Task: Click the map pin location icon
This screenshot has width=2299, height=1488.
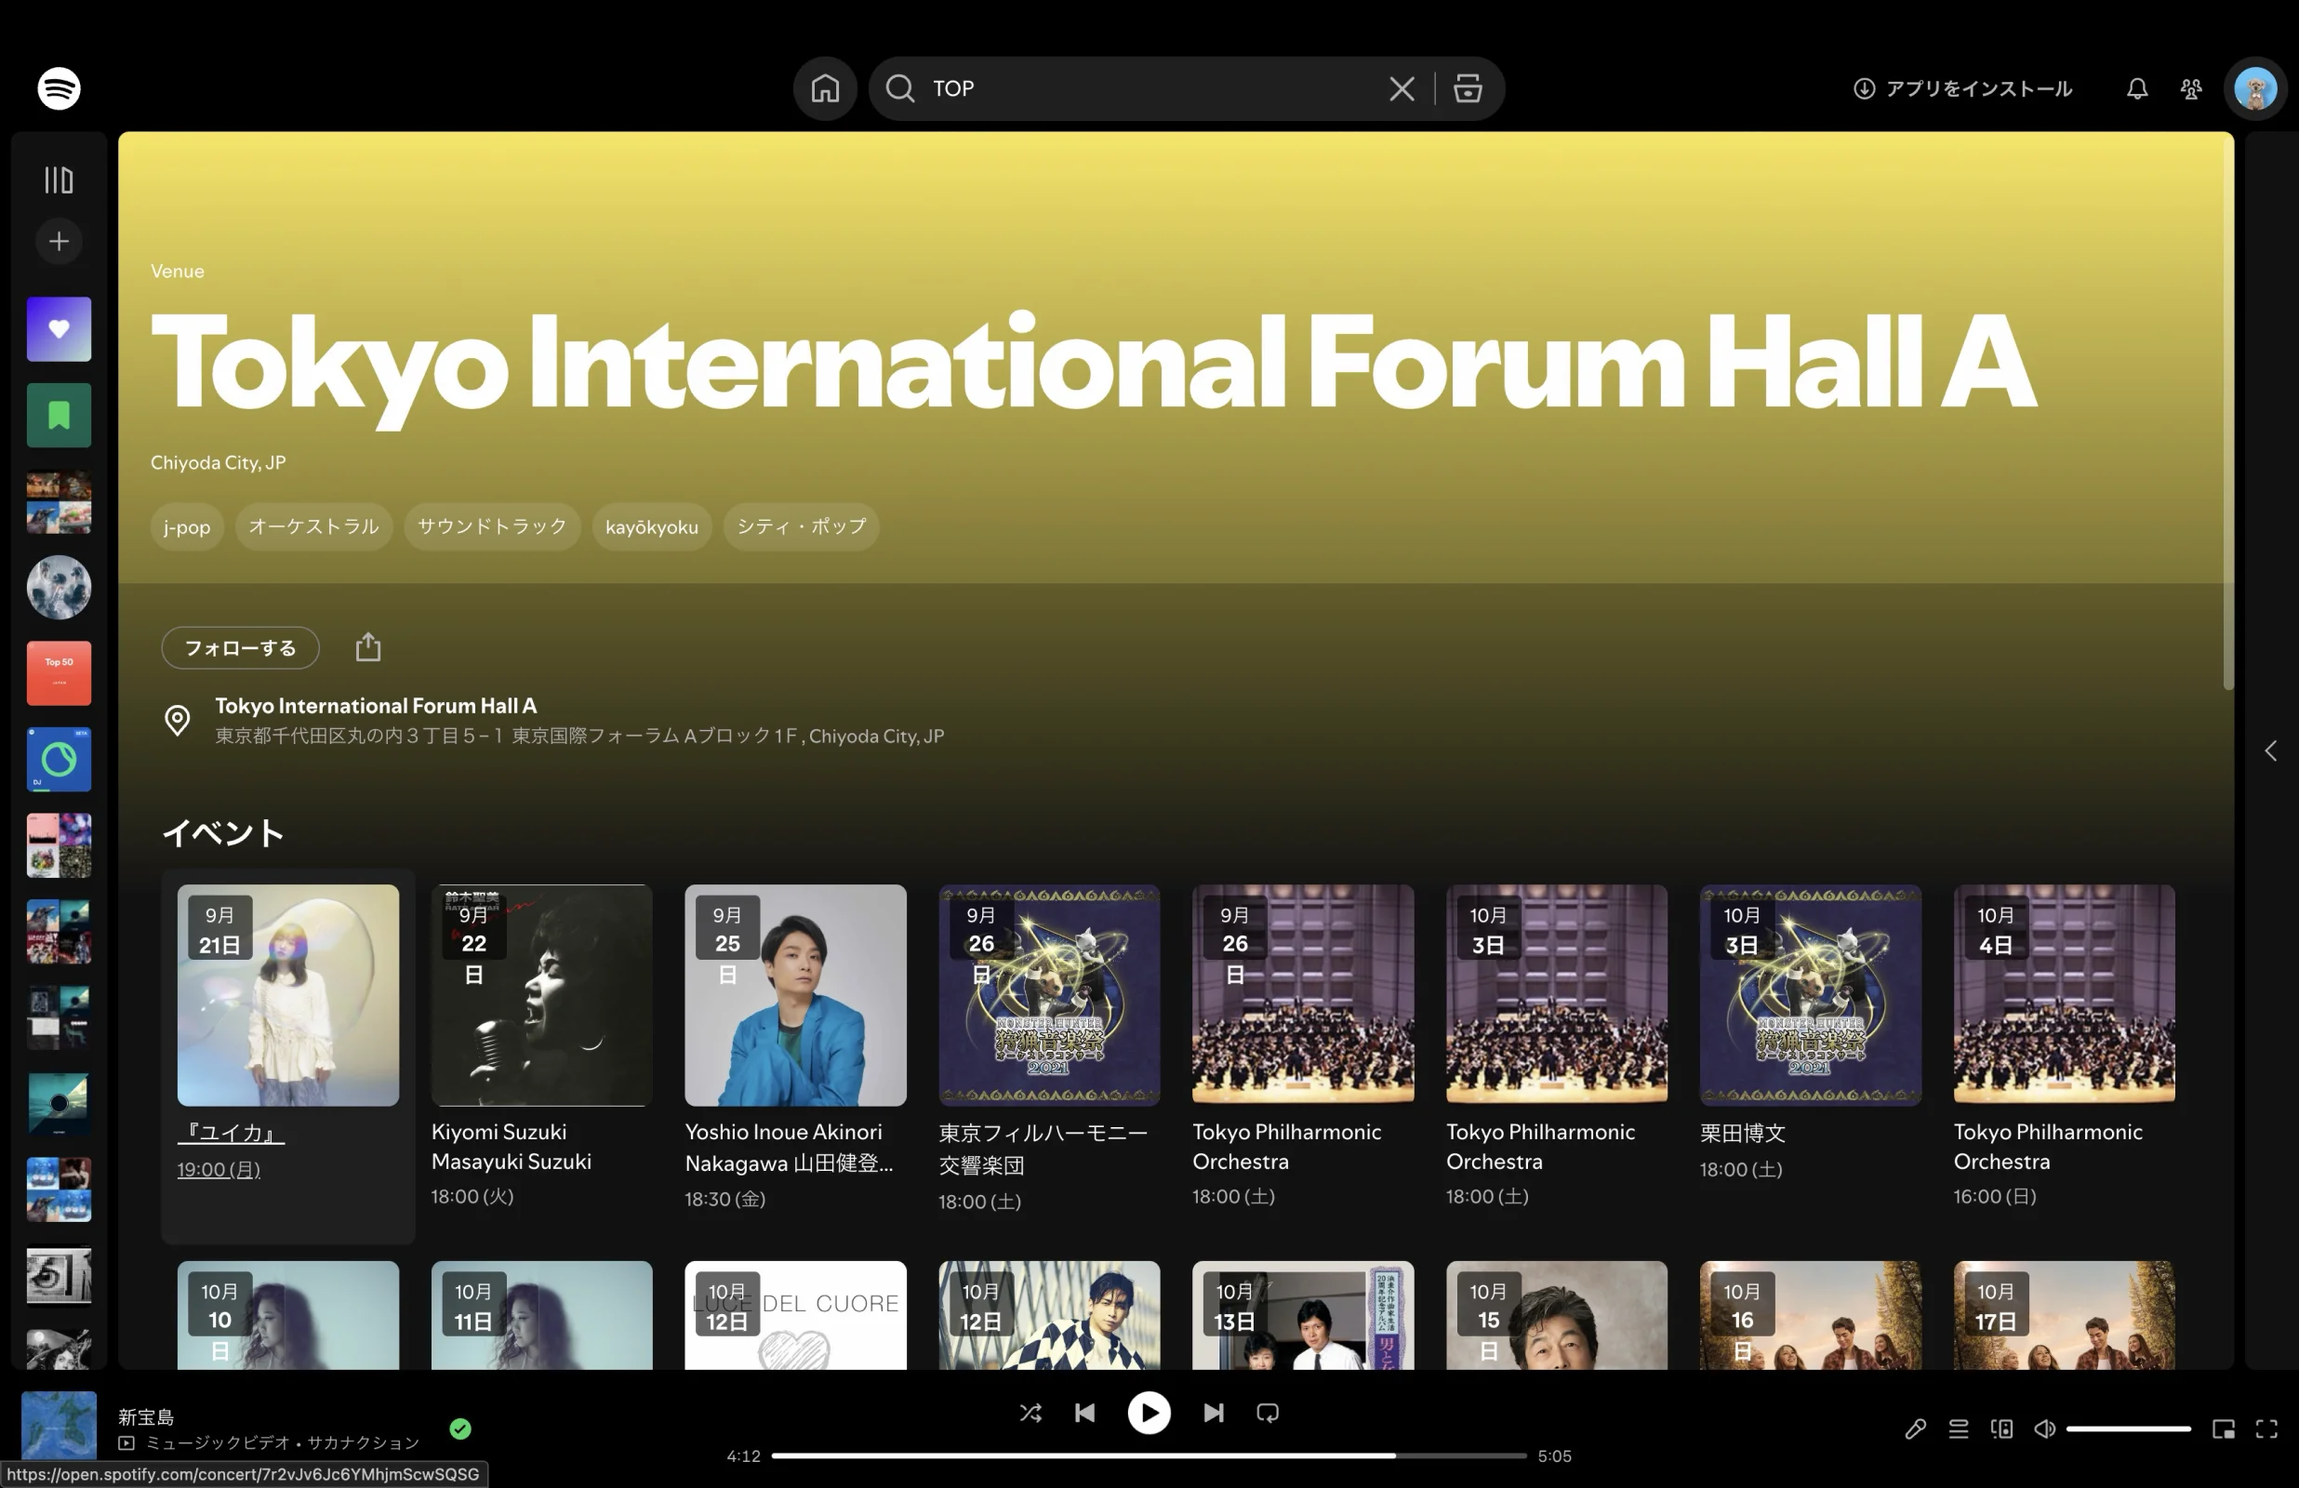Action: click(177, 721)
